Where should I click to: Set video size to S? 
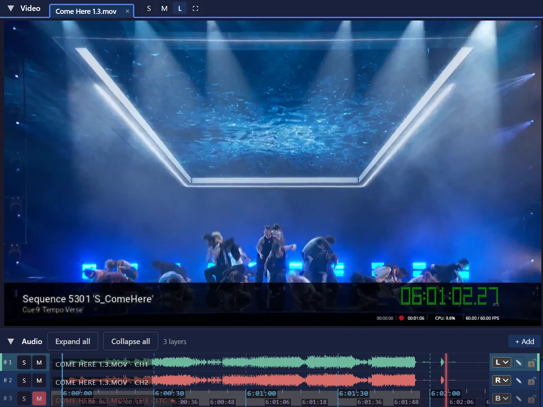tap(149, 8)
